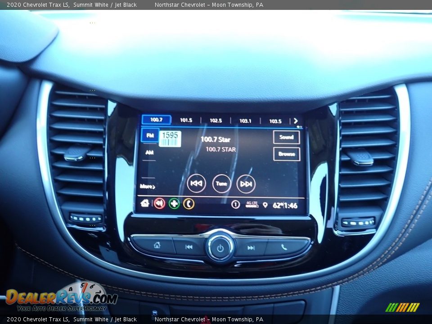Tap the home icon on the touchscreen bottom bar
This screenshot has height=324, width=432.
coord(145,203)
